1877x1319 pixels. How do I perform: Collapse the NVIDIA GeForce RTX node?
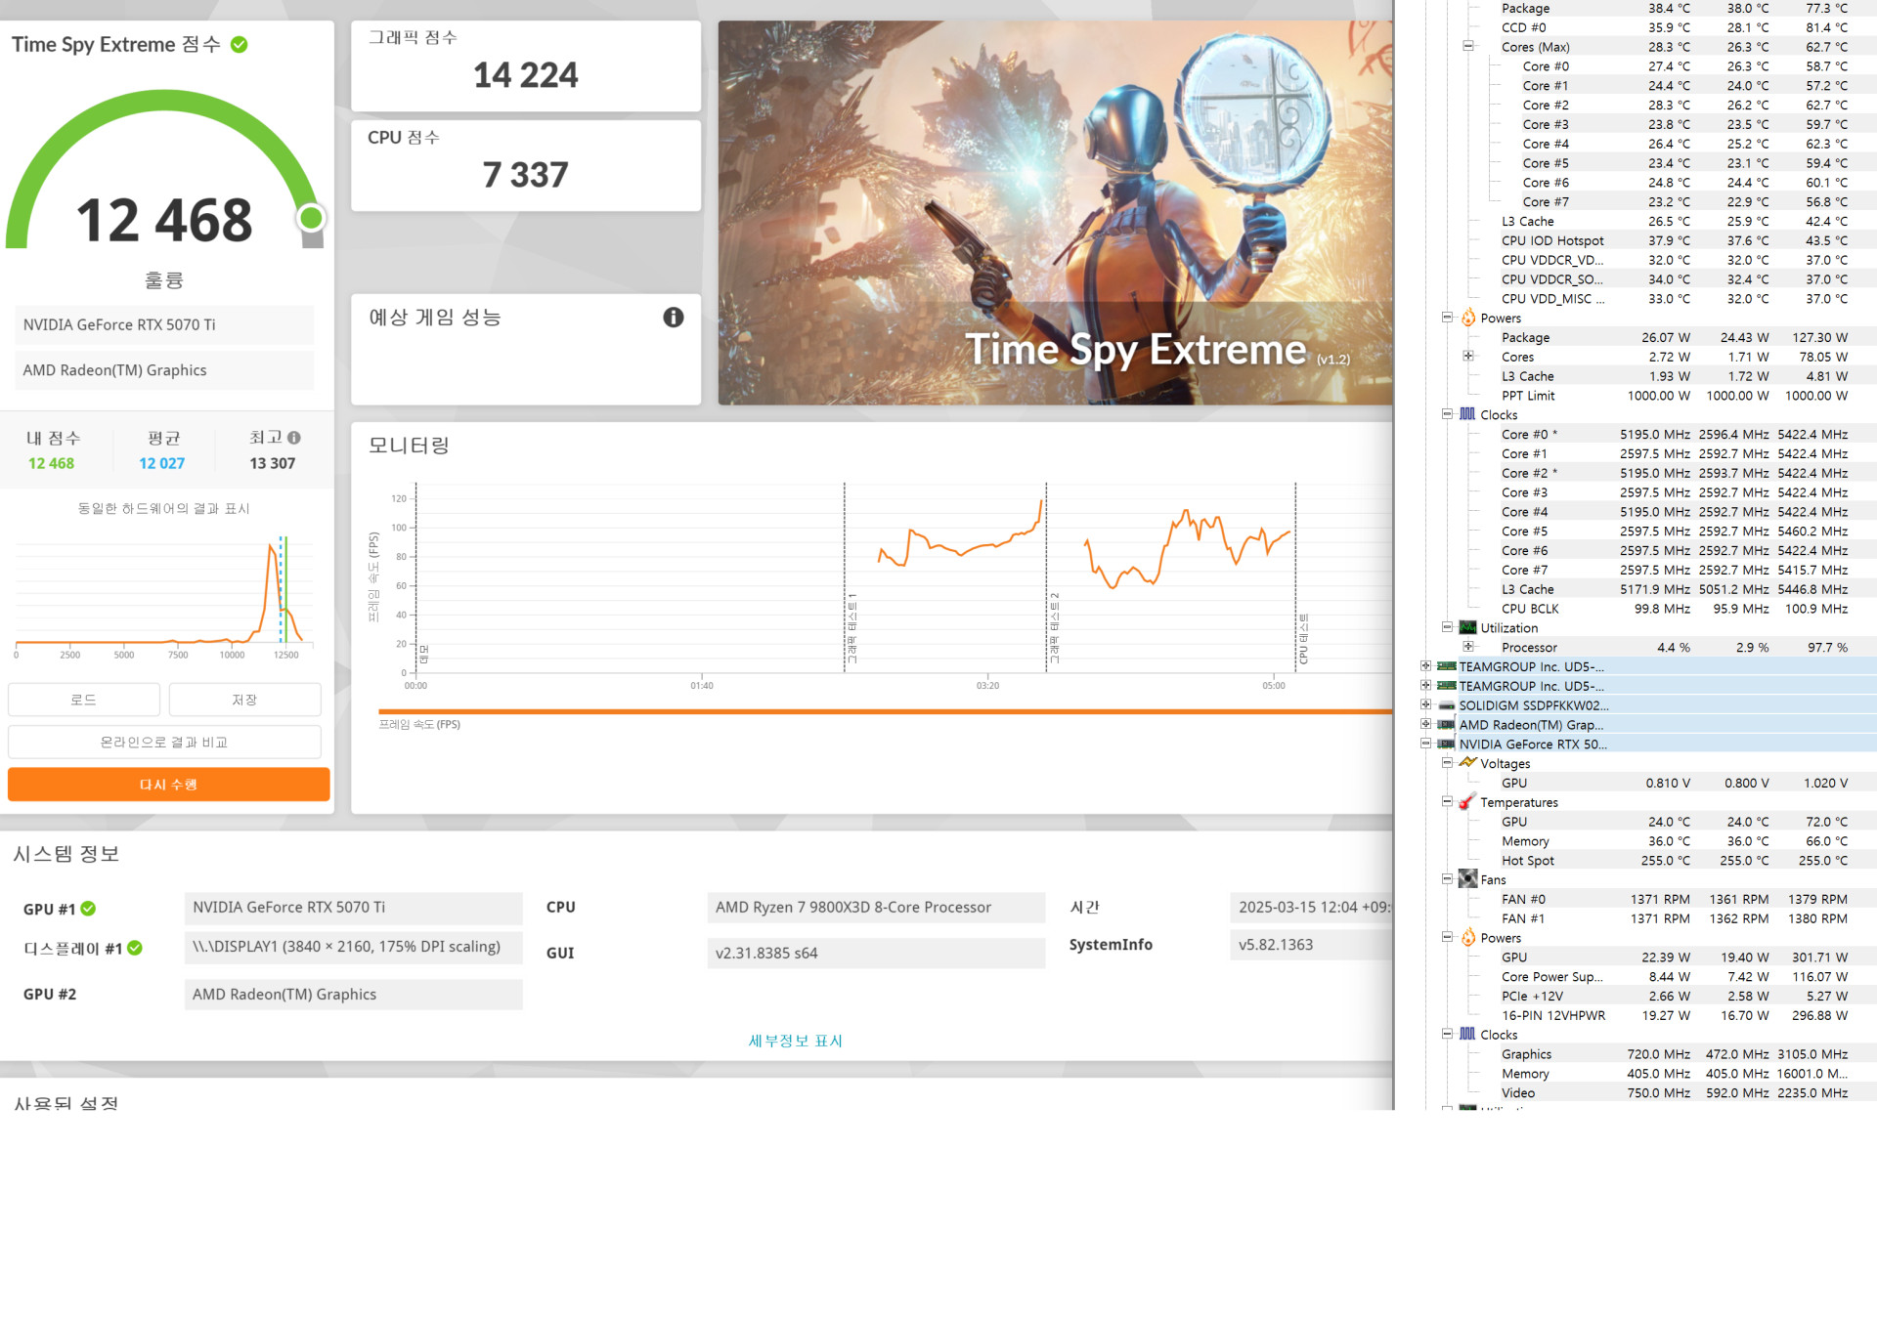pyautogui.click(x=1425, y=744)
